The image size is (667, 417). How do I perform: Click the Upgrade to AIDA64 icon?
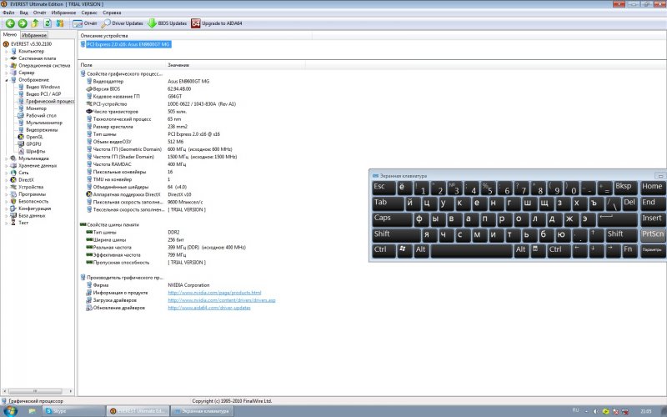196,23
